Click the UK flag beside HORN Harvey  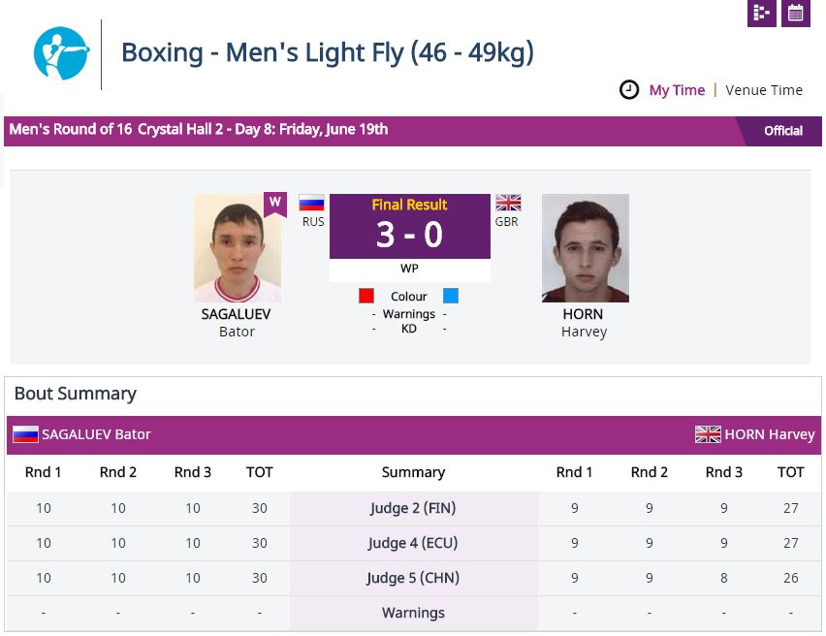point(708,434)
